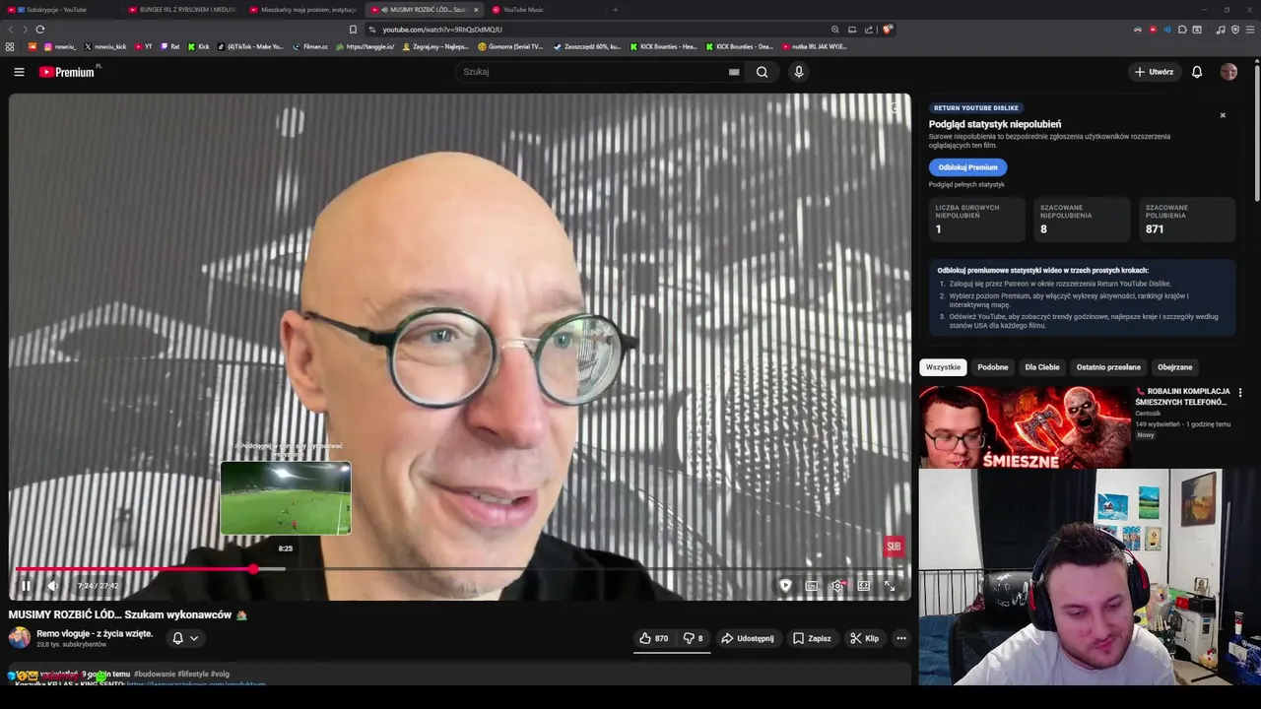The width and height of the screenshot is (1261, 709).
Task: Open the account avatar menu
Action: click(x=1228, y=72)
